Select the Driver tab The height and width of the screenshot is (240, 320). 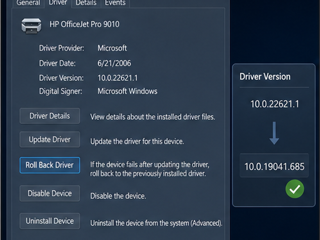coord(58,2)
